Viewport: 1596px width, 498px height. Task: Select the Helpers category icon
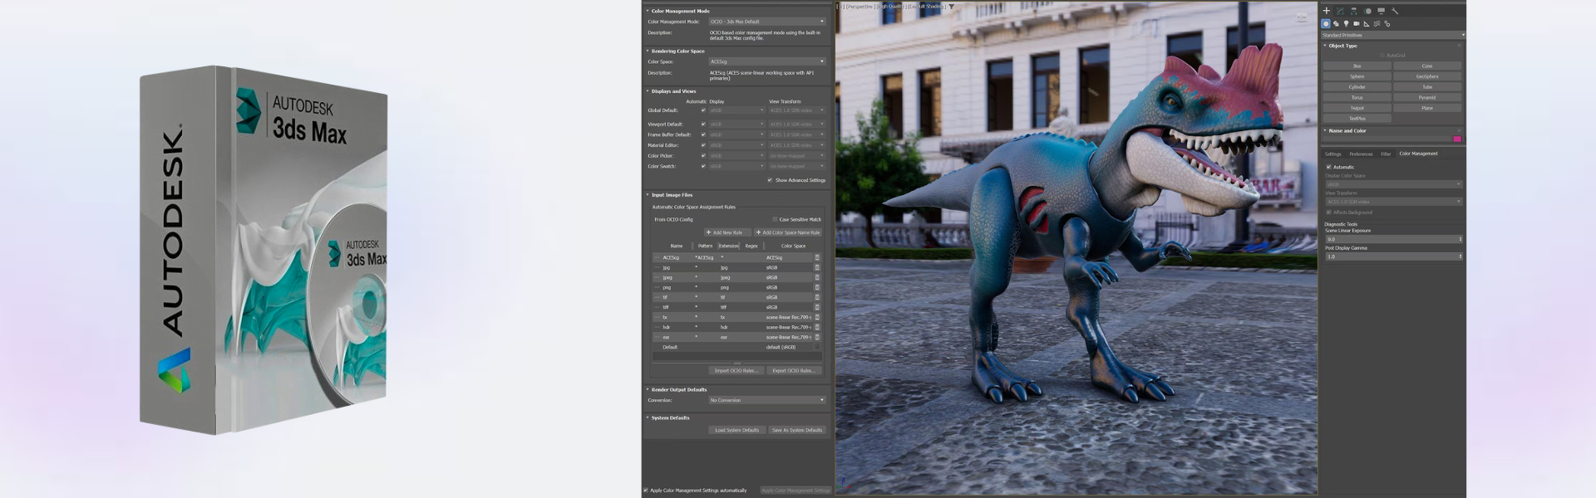click(x=1367, y=23)
